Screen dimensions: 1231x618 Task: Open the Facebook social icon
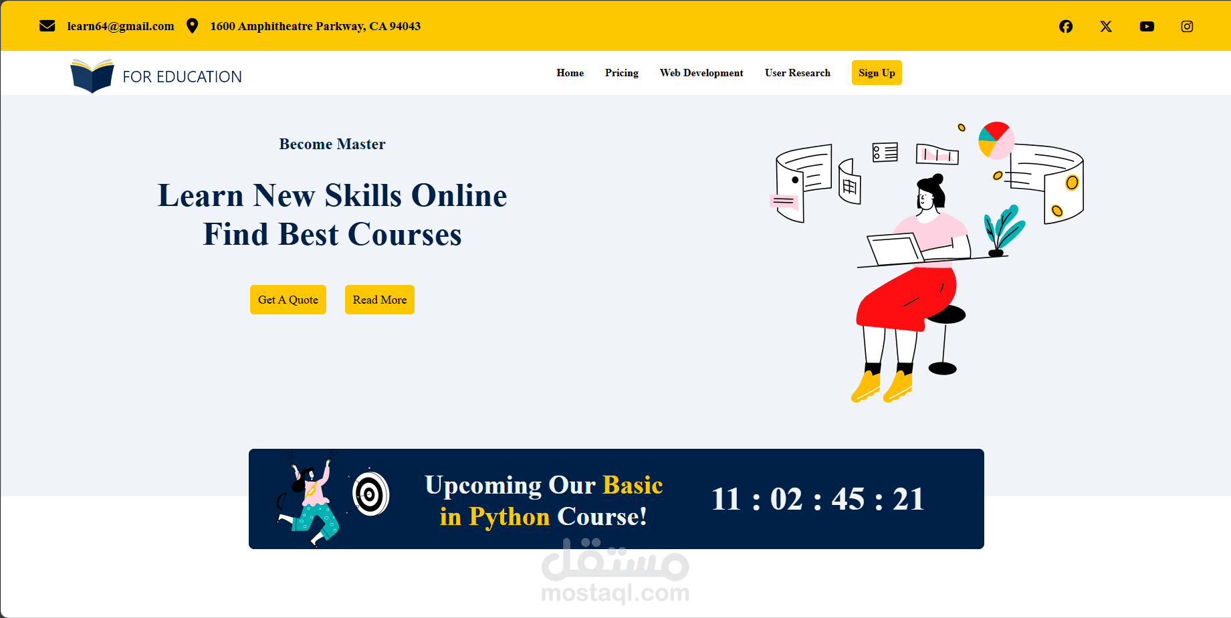pos(1066,26)
